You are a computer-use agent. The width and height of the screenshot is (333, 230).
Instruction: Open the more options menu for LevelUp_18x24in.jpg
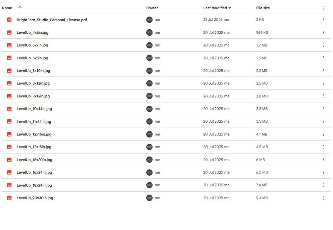point(323,185)
